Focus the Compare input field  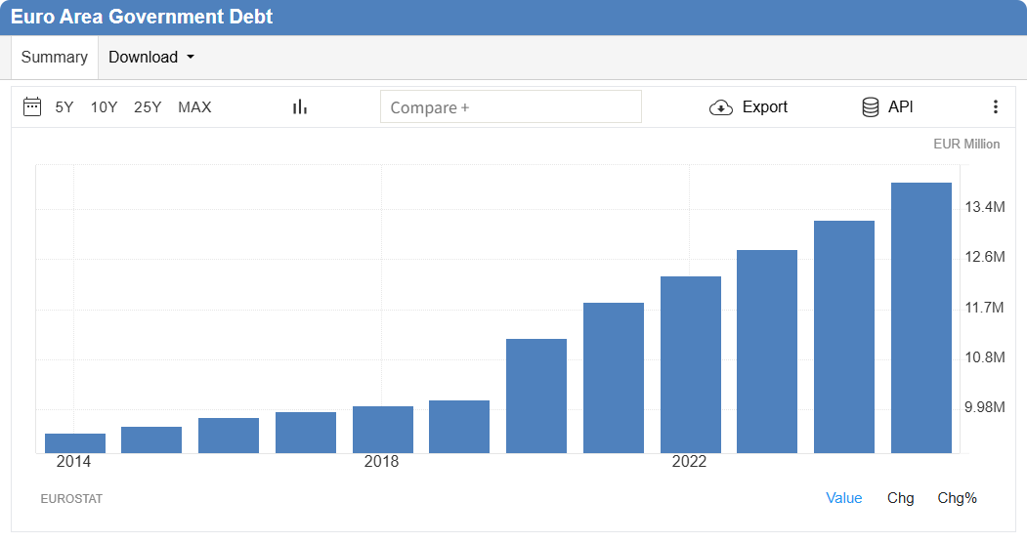pyautogui.click(x=511, y=106)
